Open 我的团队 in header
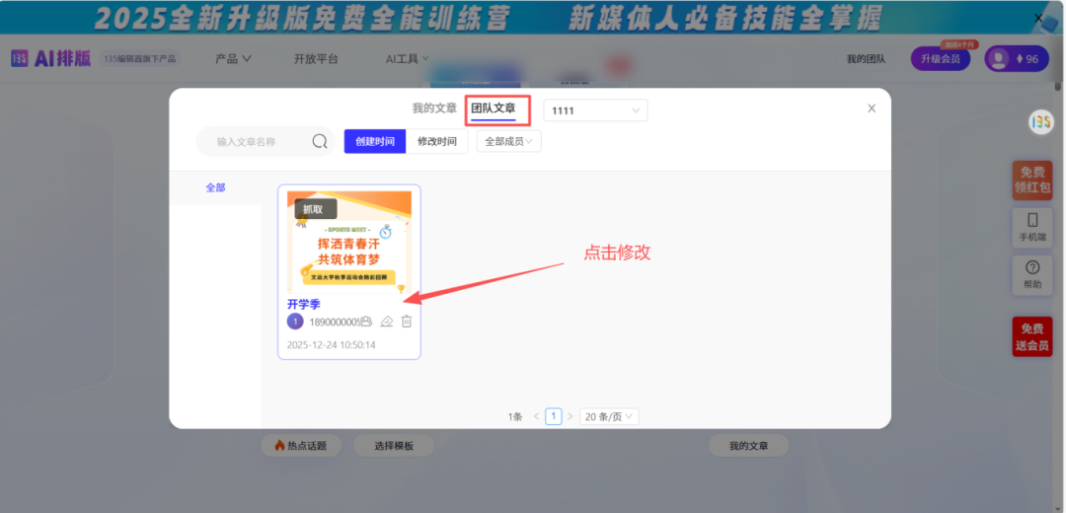1066x513 pixels. [x=866, y=59]
